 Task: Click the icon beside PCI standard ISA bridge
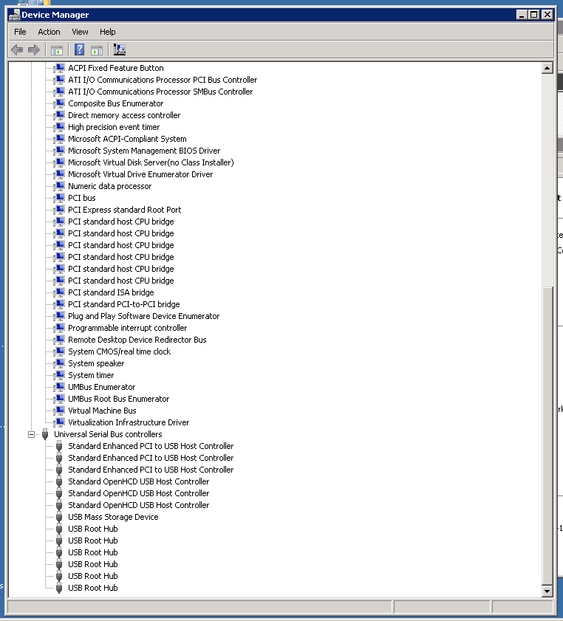(x=59, y=292)
